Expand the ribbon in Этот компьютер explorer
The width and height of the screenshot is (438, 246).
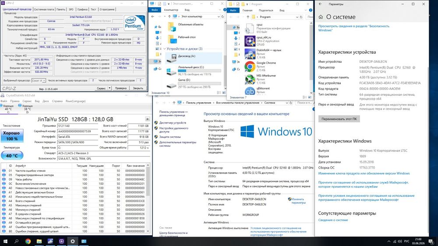tap(220, 10)
